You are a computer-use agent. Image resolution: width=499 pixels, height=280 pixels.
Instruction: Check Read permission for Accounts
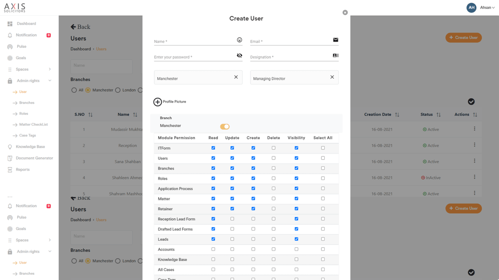click(x=213, y=249)
